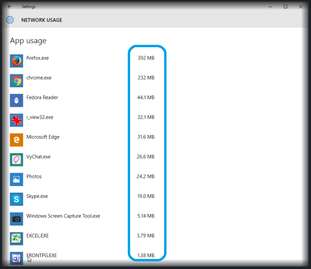
Task: Select the firefox.exe name label
Action: tap(37, 58)
